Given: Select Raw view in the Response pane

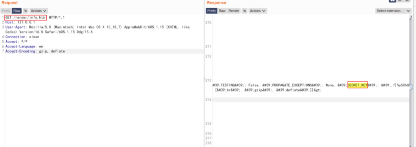Looking at the screenshot, I should tap(222, 11).
